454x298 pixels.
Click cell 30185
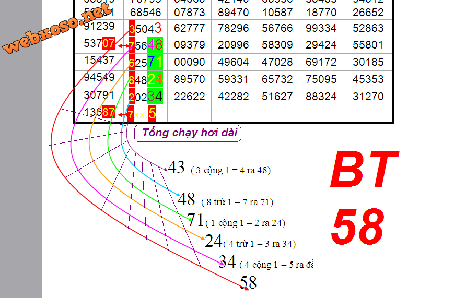[x=368, y=62]
